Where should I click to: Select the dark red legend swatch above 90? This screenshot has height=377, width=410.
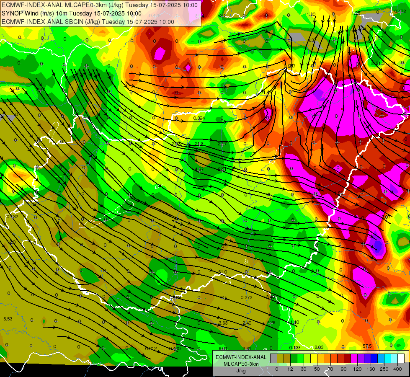[x=348, y=358]
